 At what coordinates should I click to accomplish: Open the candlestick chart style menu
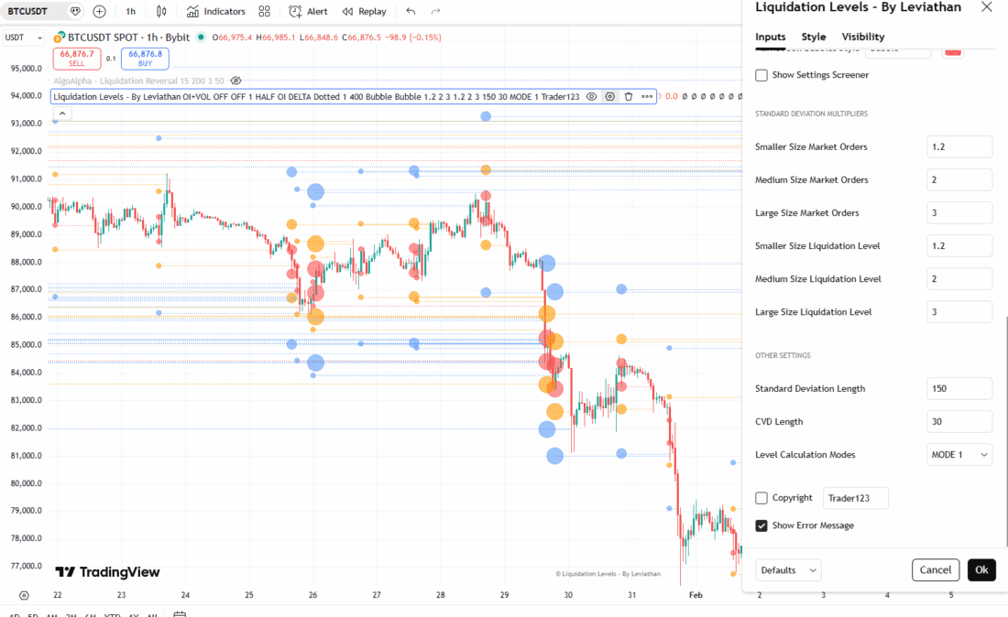tap(161, 11)
